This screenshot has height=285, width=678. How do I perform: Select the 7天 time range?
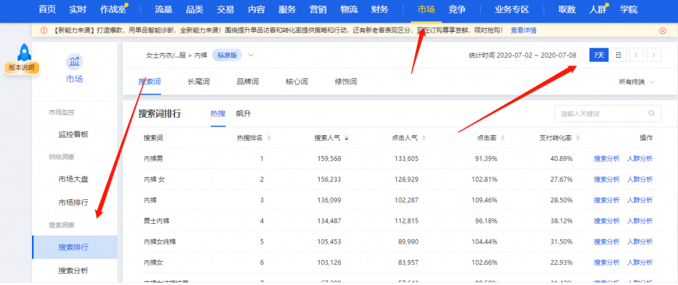(598, 55)
